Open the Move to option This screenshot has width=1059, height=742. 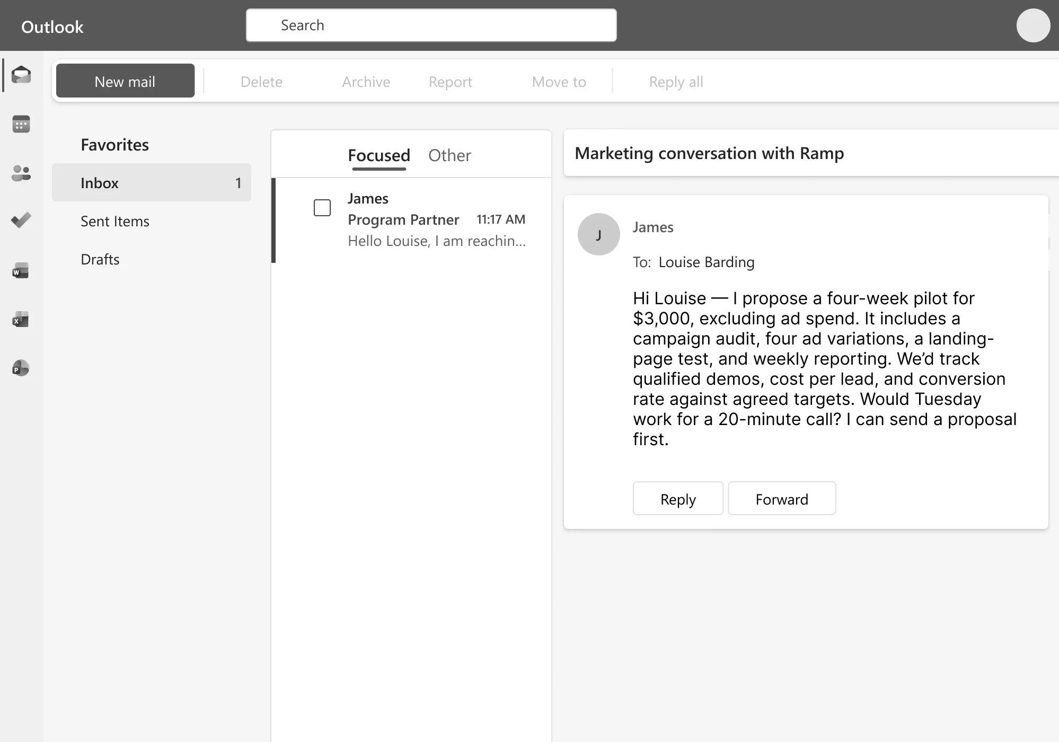pyautogui.click(x=559, y=82)
